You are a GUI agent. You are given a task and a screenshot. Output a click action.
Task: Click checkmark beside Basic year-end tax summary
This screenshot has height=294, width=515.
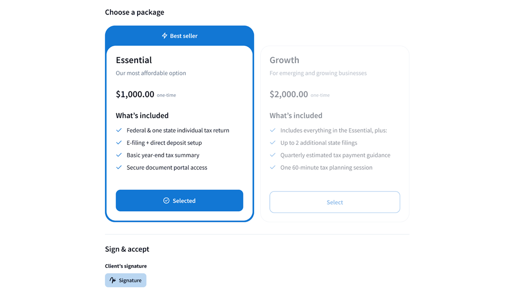(x=119, y=155)
